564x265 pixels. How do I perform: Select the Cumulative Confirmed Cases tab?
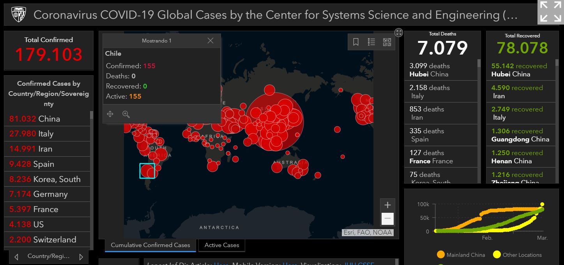pyautogui.click(x=150, y=245)
